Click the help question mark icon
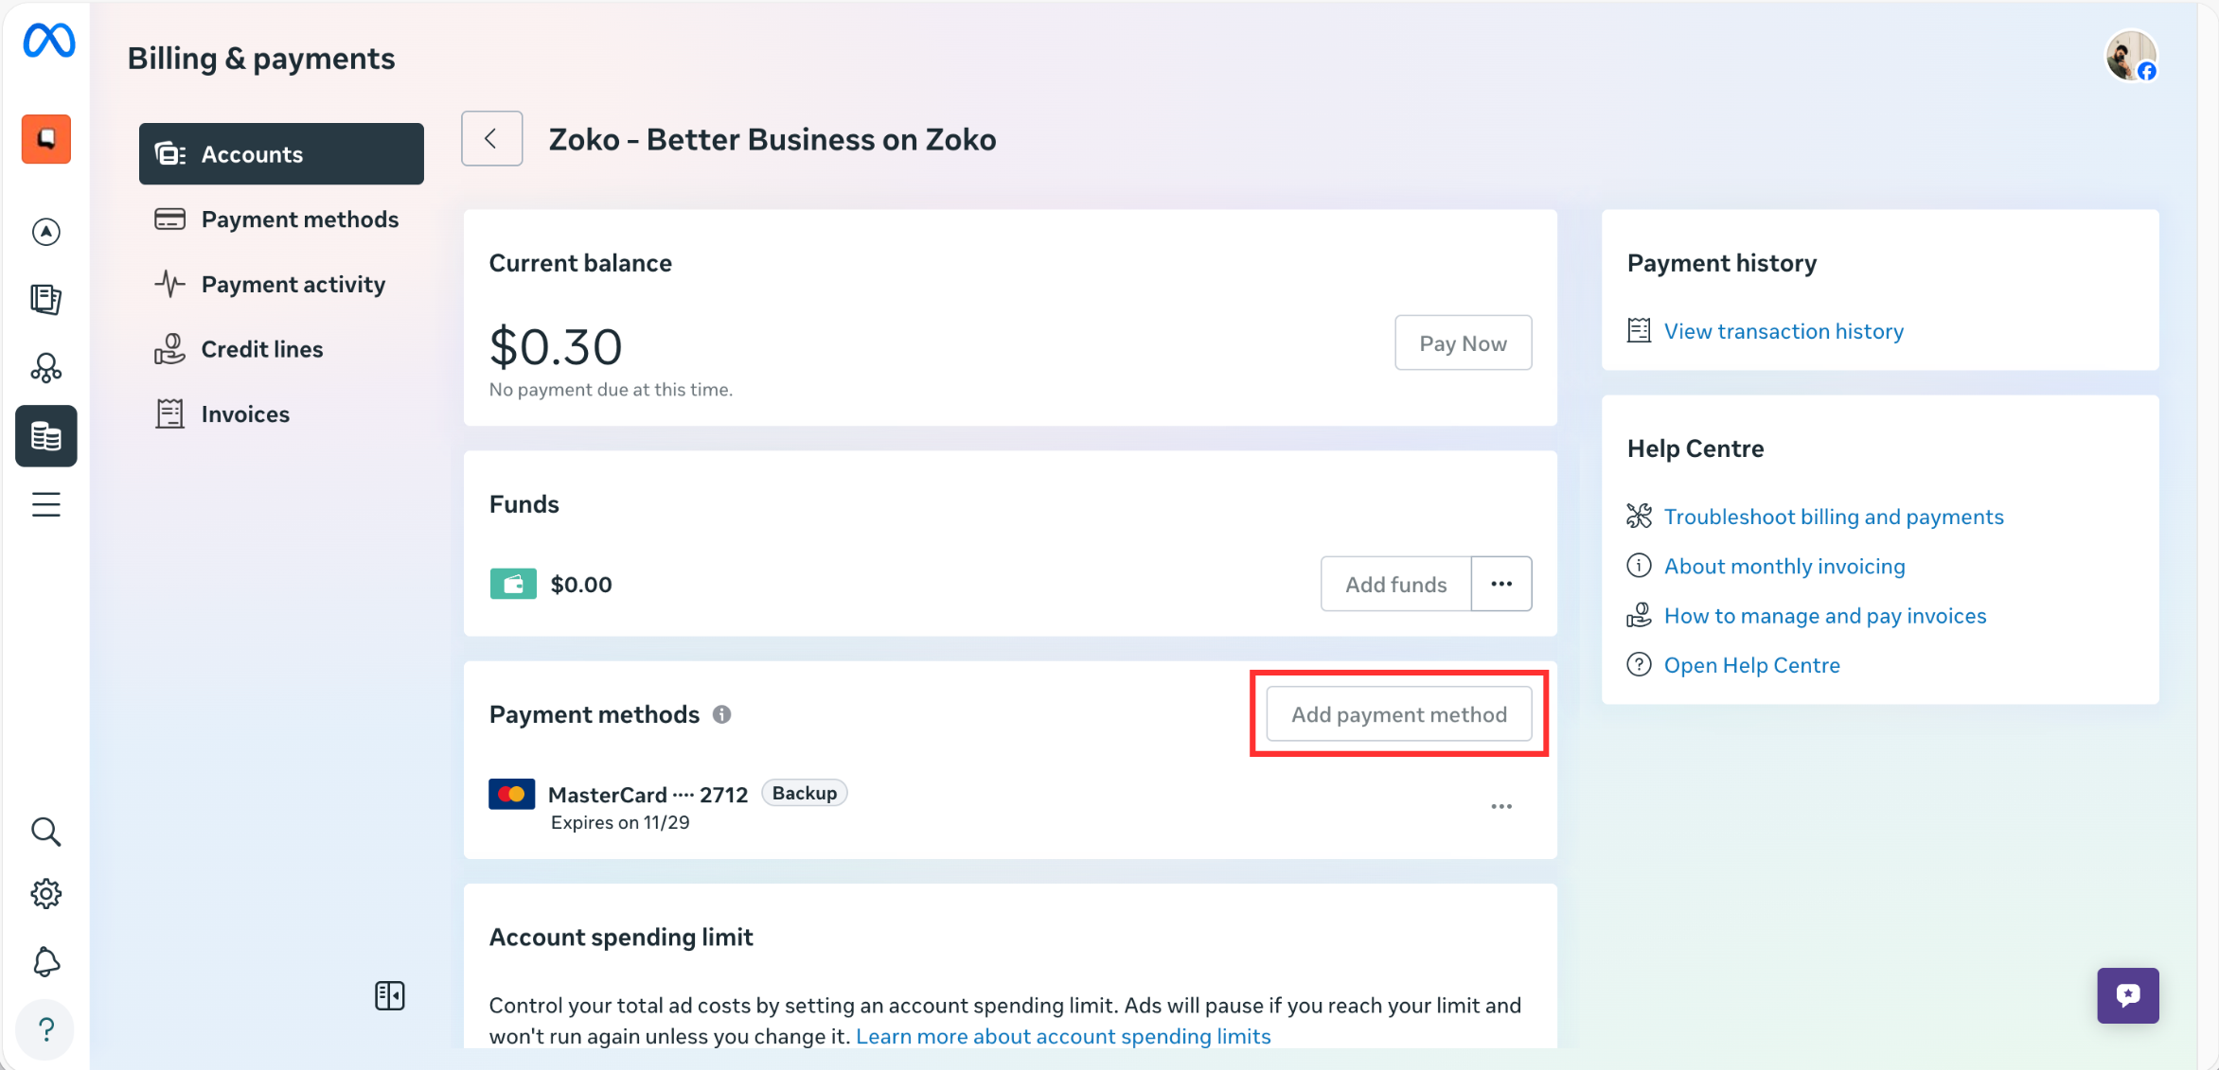This screenshot has width=2219, height=1070. point(45,1029)
